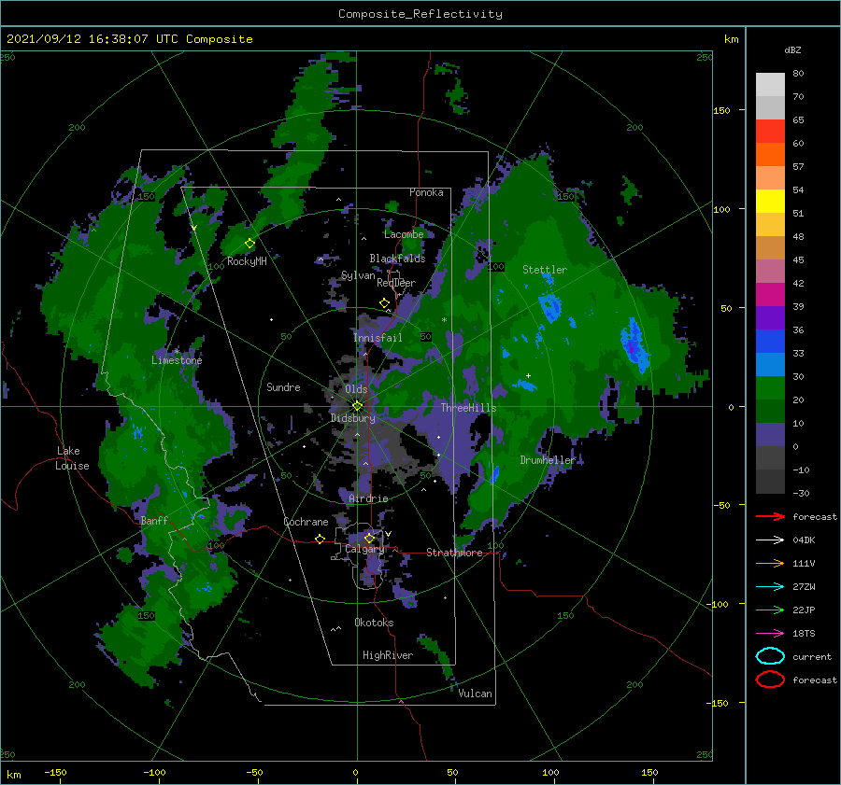Viewport: 841px width, 785px height.
Task: Select the Drumheller label
Action: 548,460
